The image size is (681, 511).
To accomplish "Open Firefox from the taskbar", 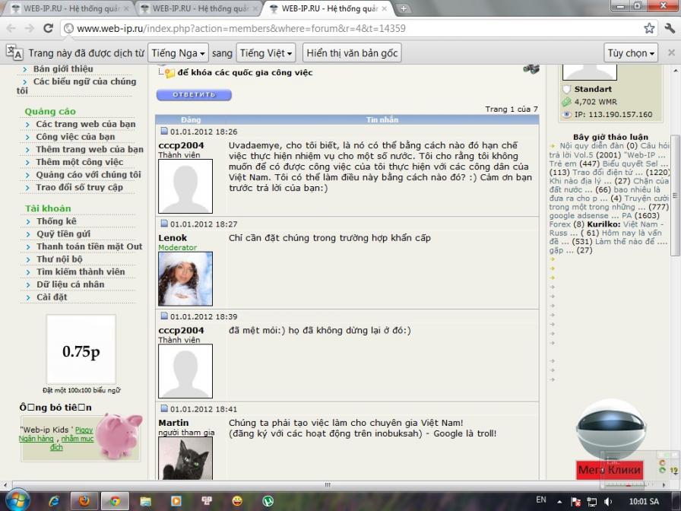I will [x=84, y=501].
